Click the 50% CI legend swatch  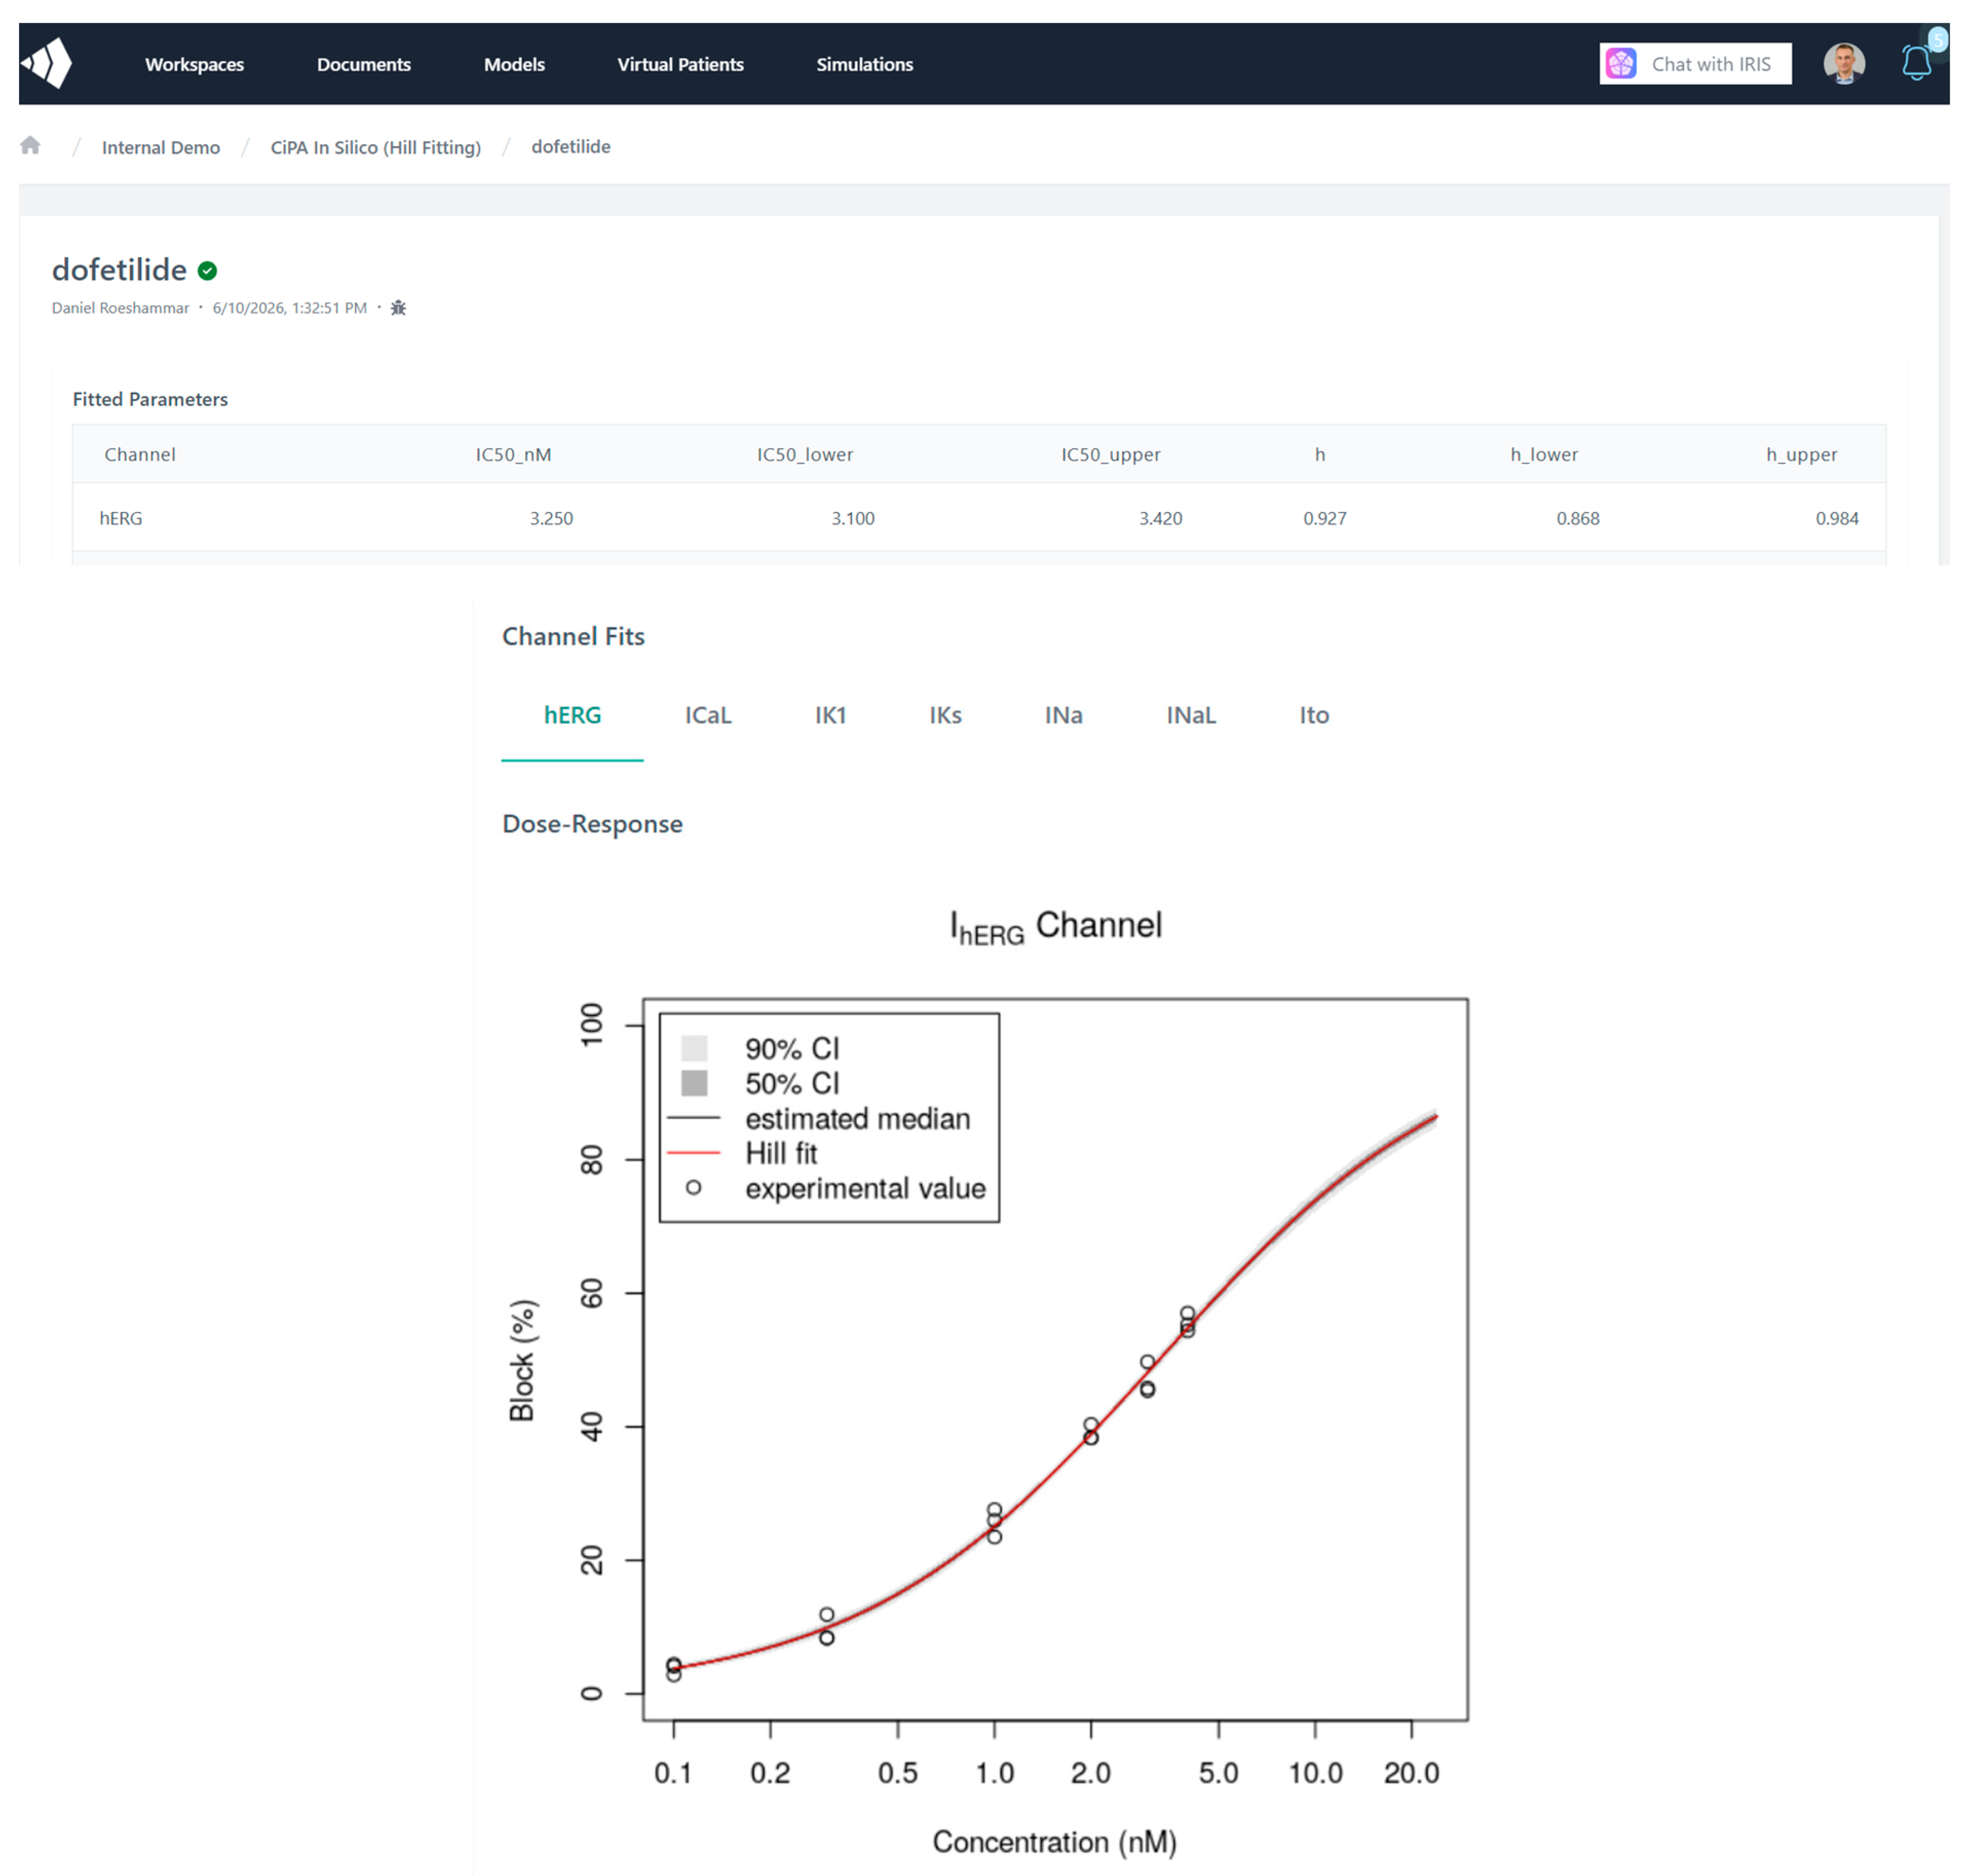(x=694, y=1083)
